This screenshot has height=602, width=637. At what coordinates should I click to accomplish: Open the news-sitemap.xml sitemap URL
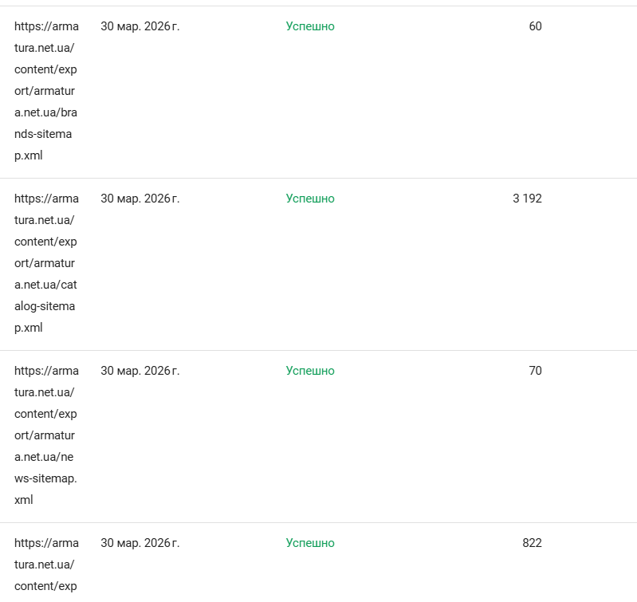click(46, 435)
